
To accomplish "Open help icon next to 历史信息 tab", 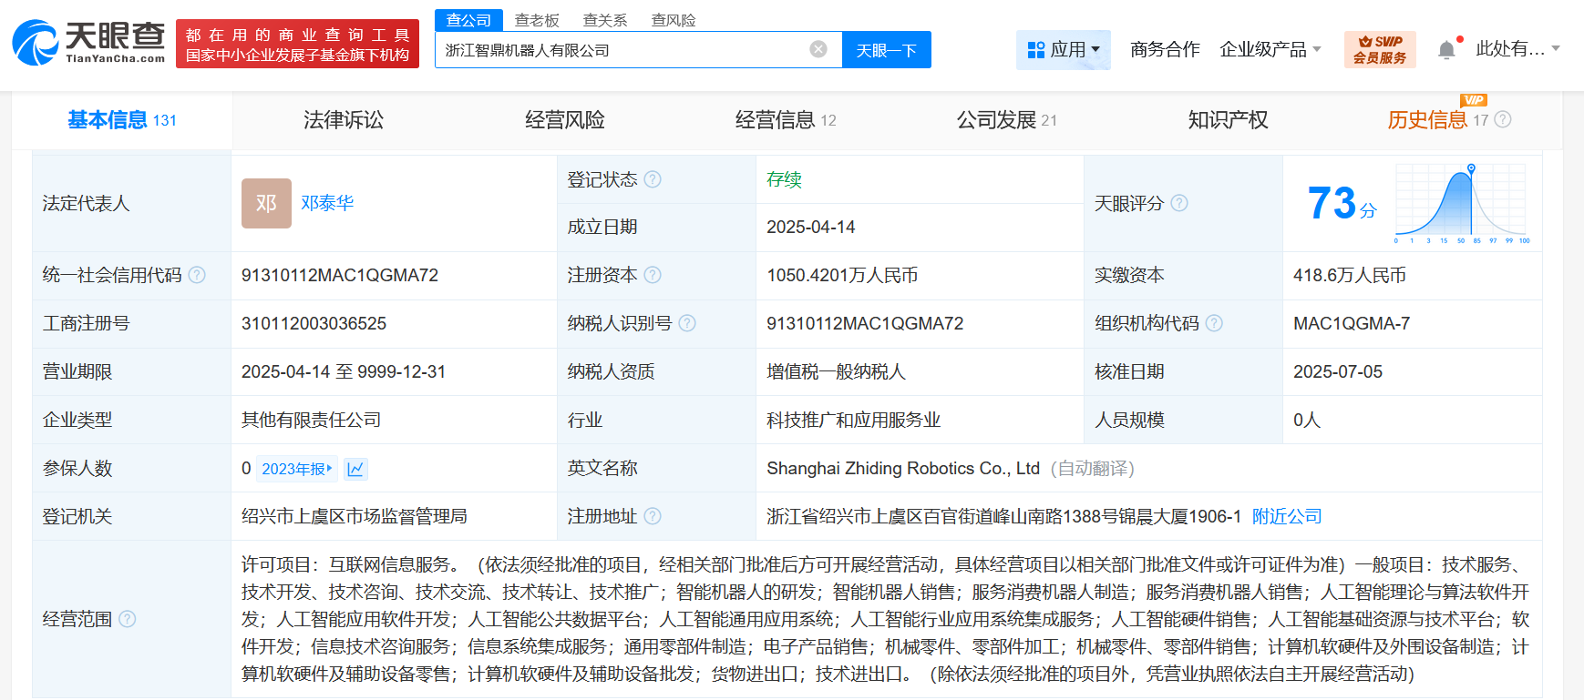I will [1503, 119].
